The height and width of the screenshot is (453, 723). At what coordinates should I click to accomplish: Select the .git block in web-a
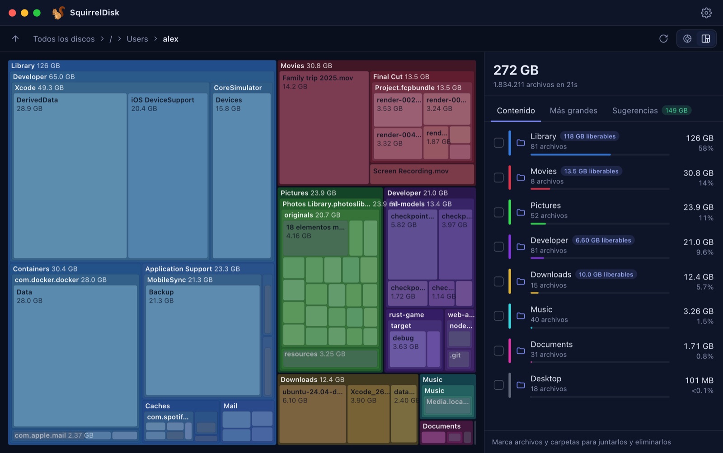pos(459,359)
